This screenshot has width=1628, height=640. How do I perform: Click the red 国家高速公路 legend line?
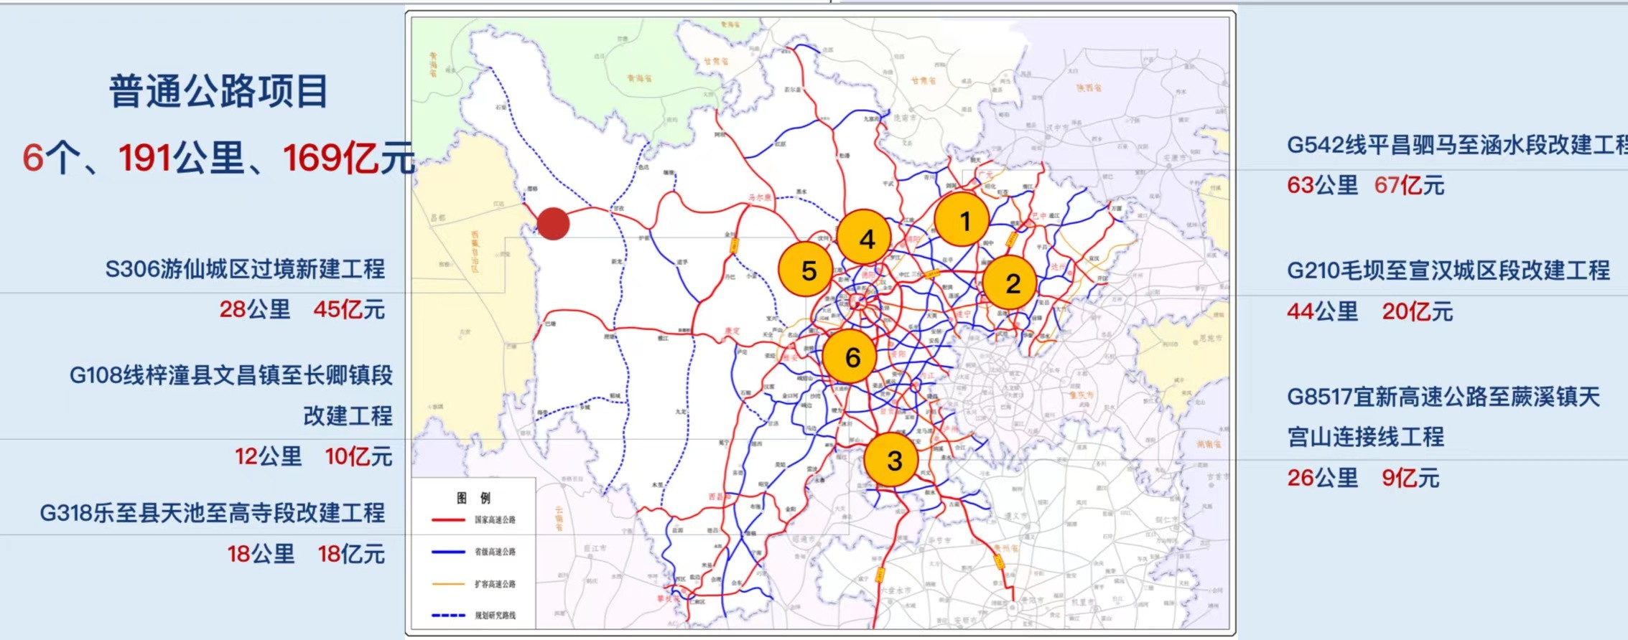click(448, 520)
